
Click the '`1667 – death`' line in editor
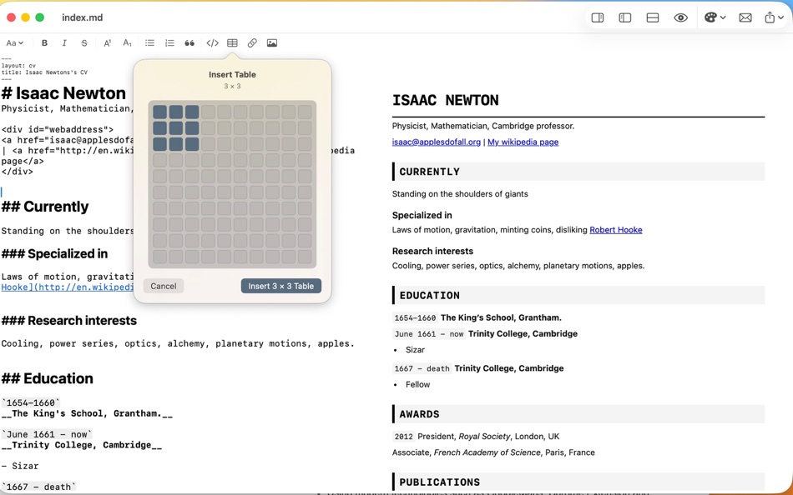click(x=38, y=487)
